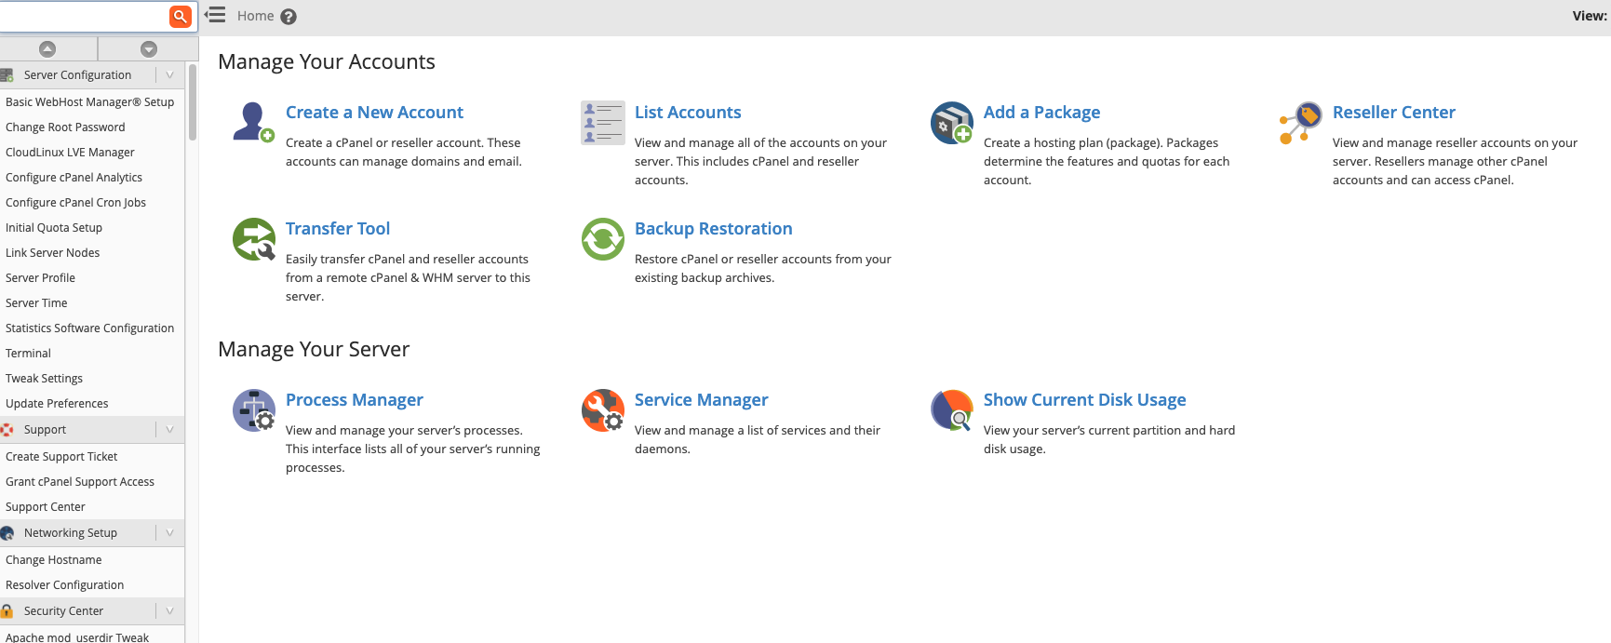1611x643 pixels.
Task: Select Apache mod_userdir Tweak
Action: click(77, 637)
